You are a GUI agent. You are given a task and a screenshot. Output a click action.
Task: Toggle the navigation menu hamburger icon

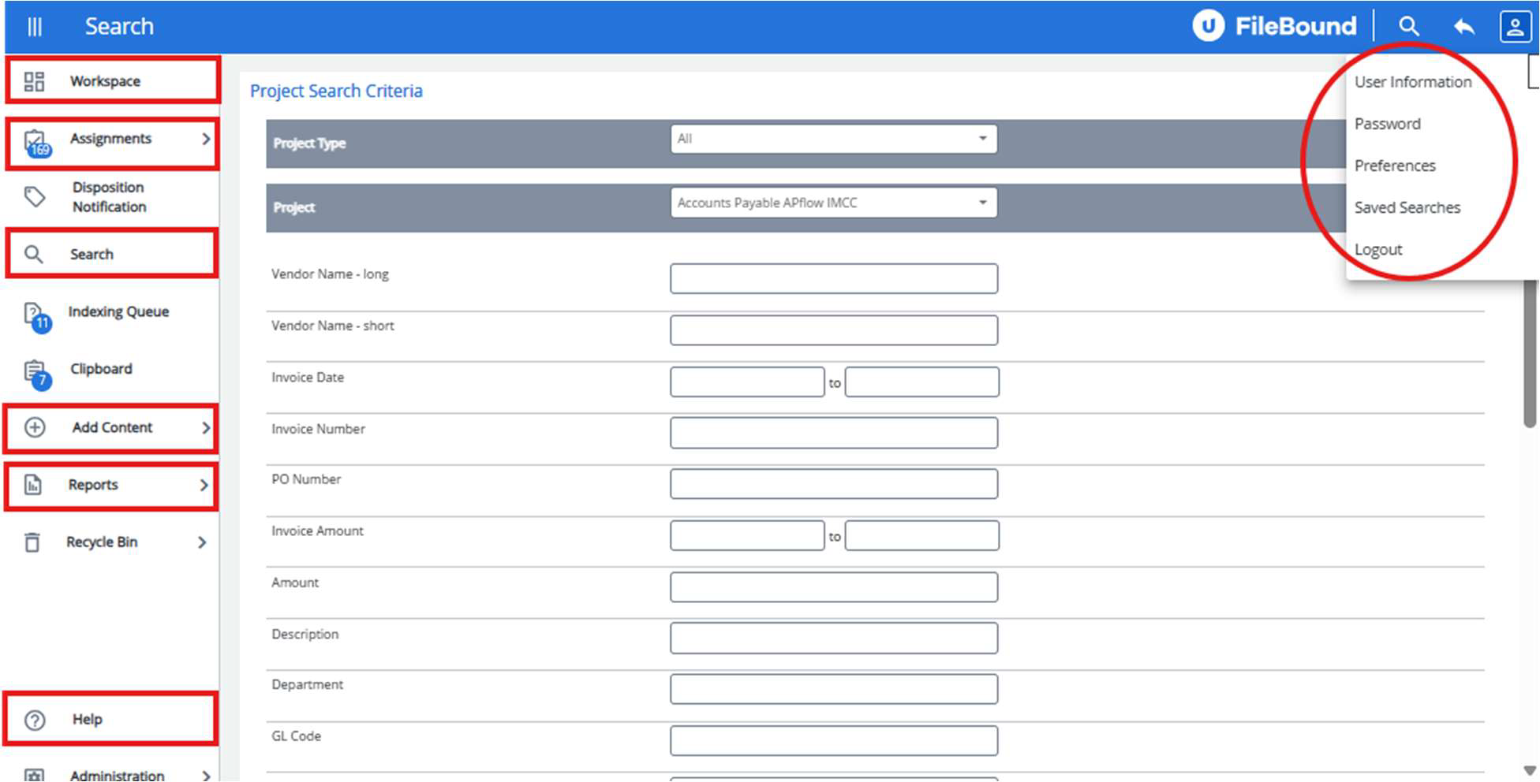pos(35,27)
